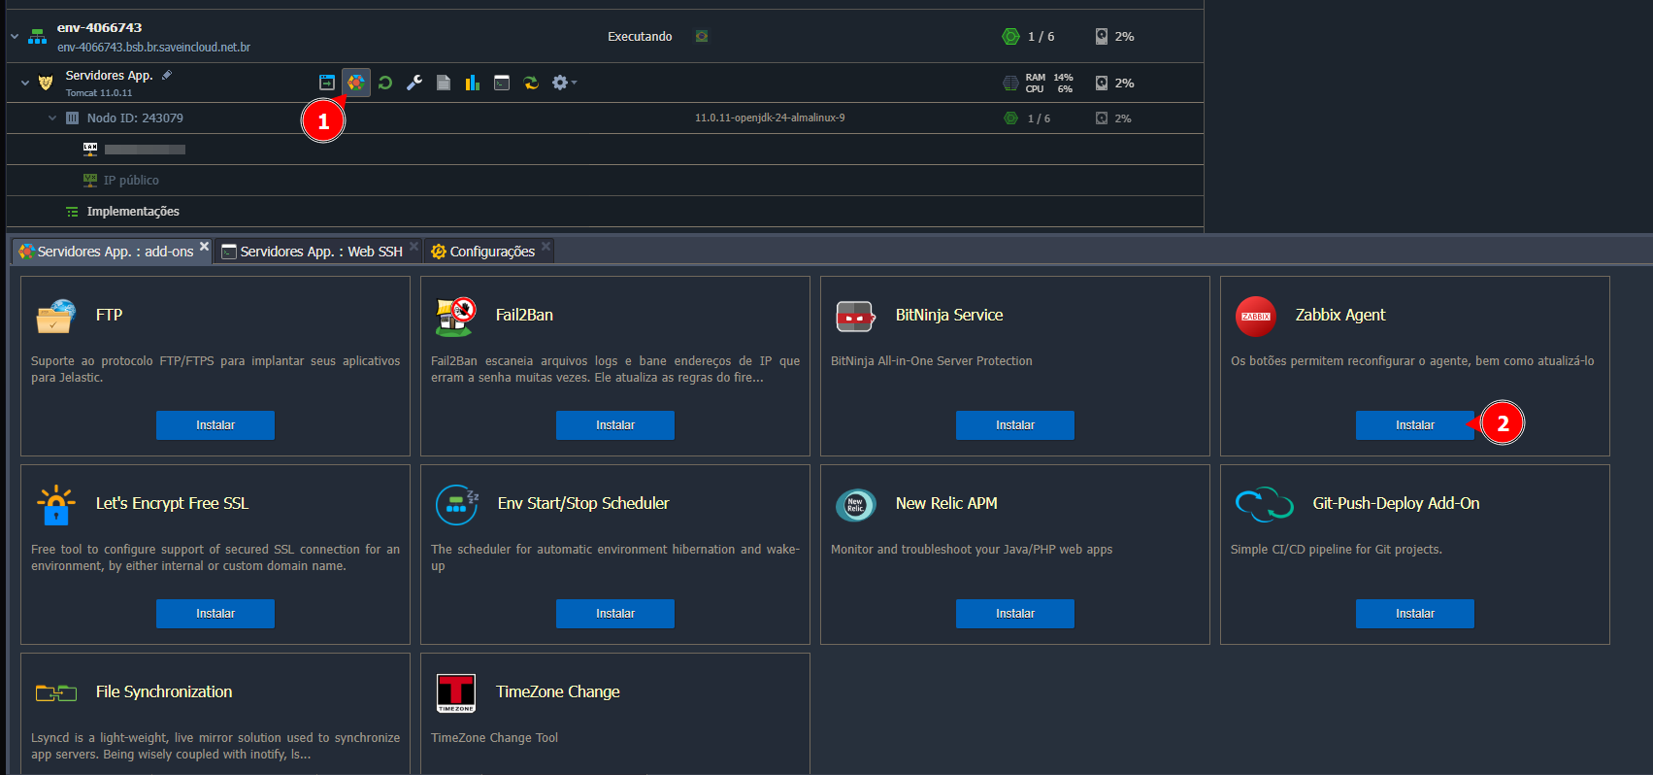
Task: Install the Let's Encrypt Free SSL add-on
Action: tap(215, 614)
